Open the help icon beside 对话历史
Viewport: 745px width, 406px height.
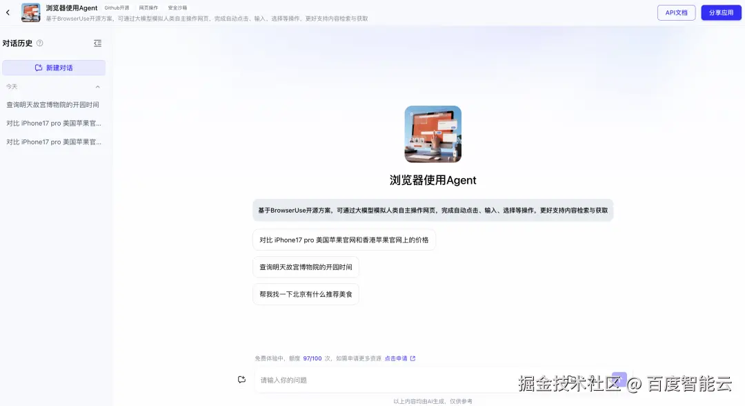click(40, 43)
